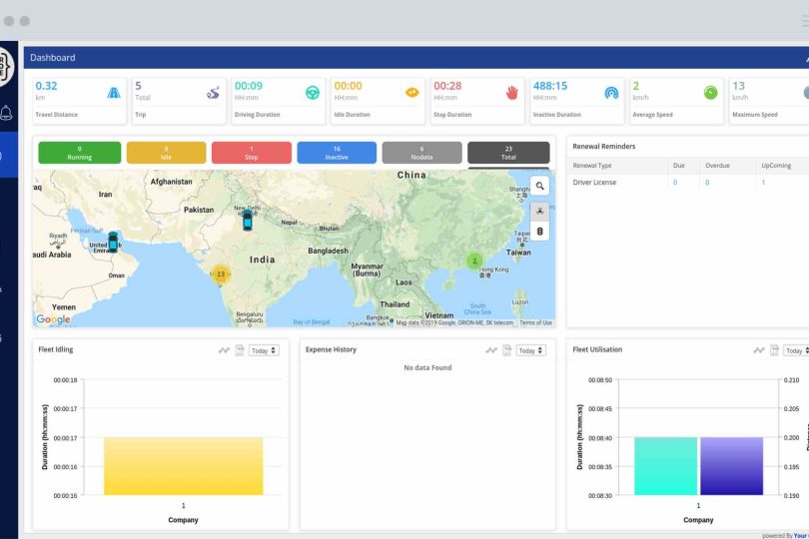Click the yellow Fleet Idling bar

(x=183, y=465)
